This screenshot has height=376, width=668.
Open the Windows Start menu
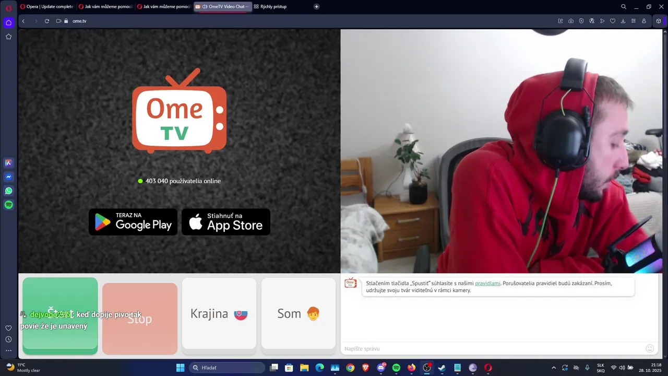tap(180, 368)
